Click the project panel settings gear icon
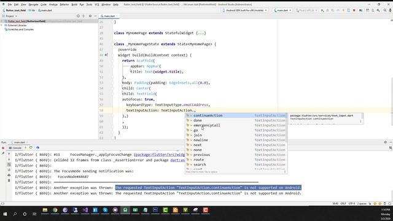Image resolution: width=393 pixels, height=221 pixels. (90, 16)
